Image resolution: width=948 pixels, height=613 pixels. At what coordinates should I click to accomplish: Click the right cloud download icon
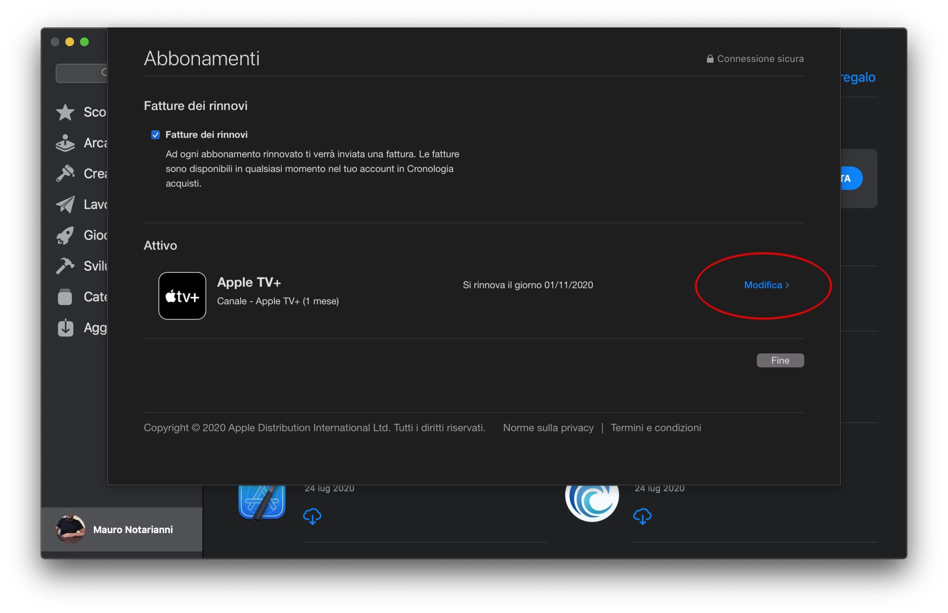pyautogui.click(x=642, y=516)
